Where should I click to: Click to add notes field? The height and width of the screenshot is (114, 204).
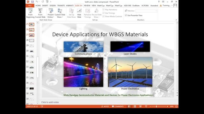50,102
